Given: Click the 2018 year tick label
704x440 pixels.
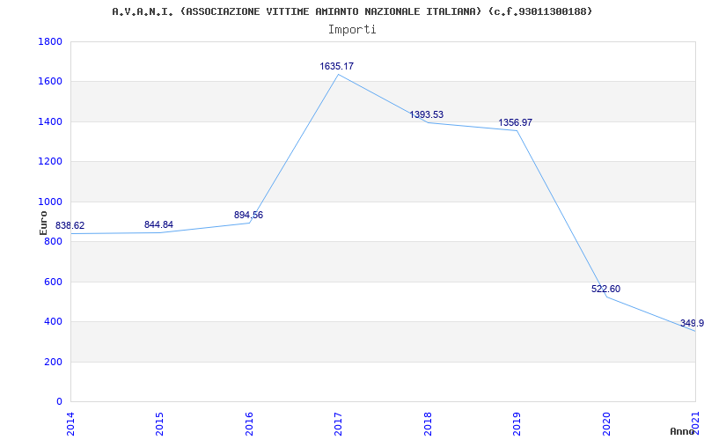Looking at the screenshot, I should coord(428,424).
